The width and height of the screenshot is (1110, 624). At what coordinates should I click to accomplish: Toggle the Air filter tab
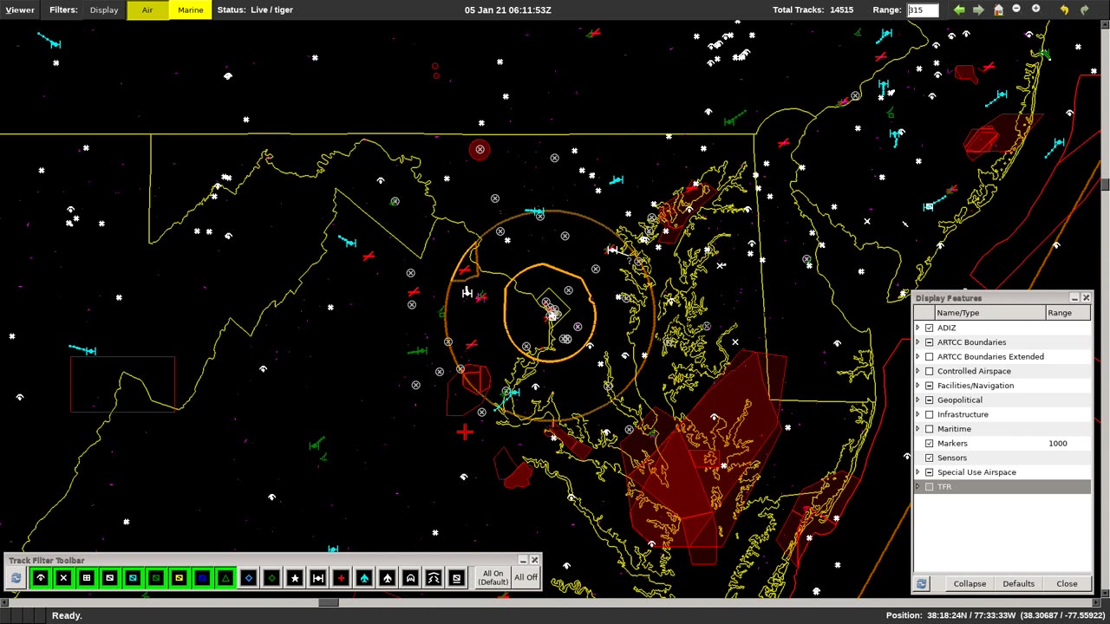pos(147,10)
